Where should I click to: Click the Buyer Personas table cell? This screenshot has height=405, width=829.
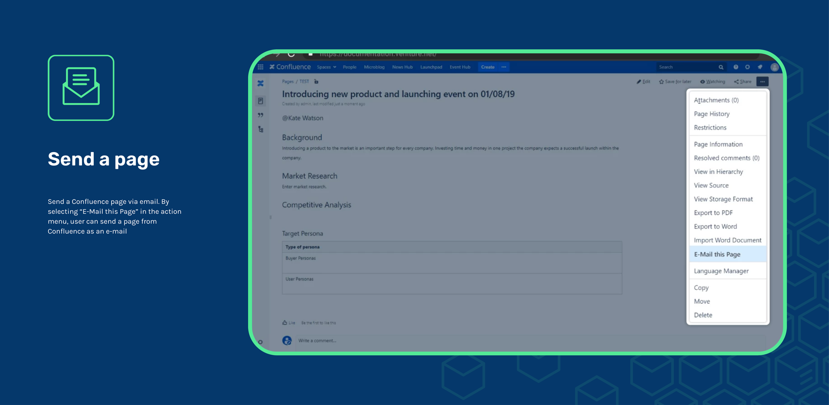click(452, 263)
